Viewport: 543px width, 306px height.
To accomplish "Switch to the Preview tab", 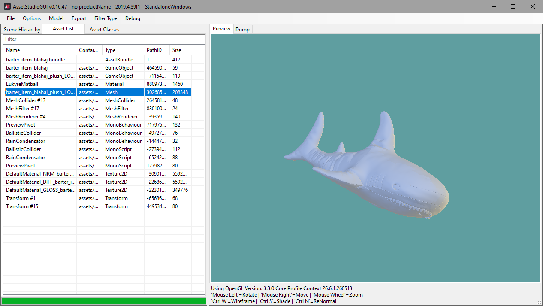I will click(x=222, y=29).
